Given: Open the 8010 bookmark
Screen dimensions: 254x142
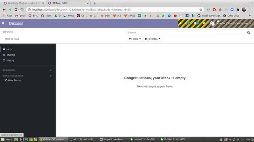Looking at the screenshot, I should [x=33, y=16].
